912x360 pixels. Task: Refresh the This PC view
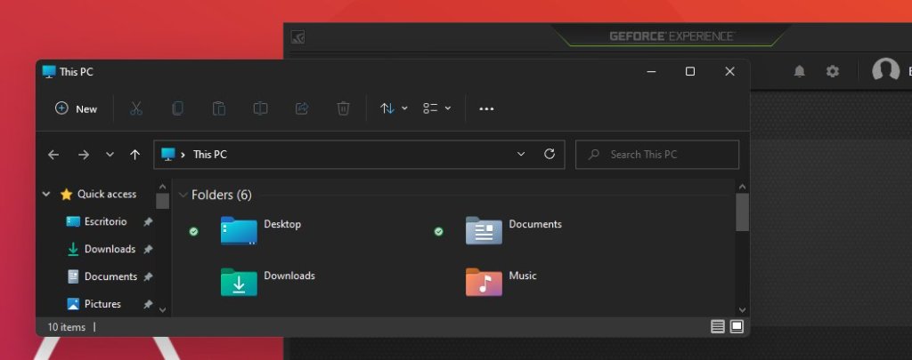point(549,155)
